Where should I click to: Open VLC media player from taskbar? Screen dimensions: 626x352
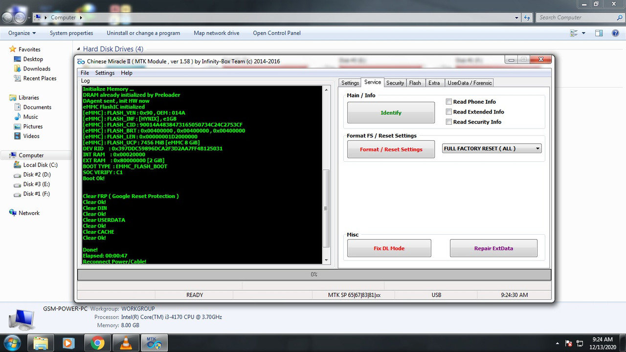[126, 343]
